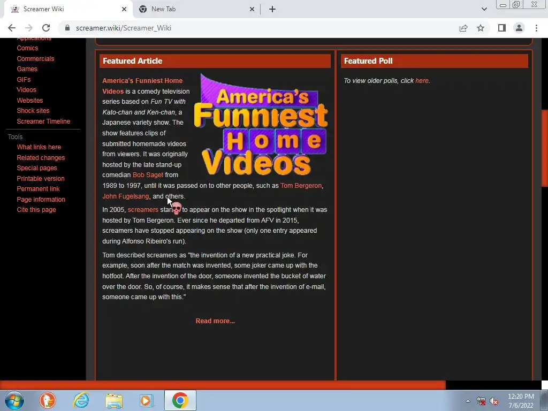Get the Permanent link

click(x=38, y=189)
